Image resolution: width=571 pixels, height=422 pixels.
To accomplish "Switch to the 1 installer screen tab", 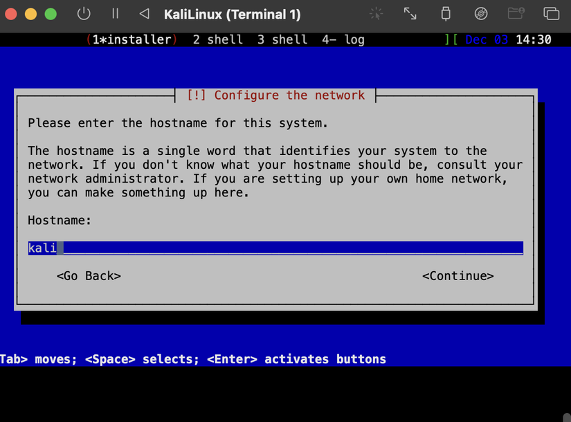I will pyautogui.click(x=132, y=39).
